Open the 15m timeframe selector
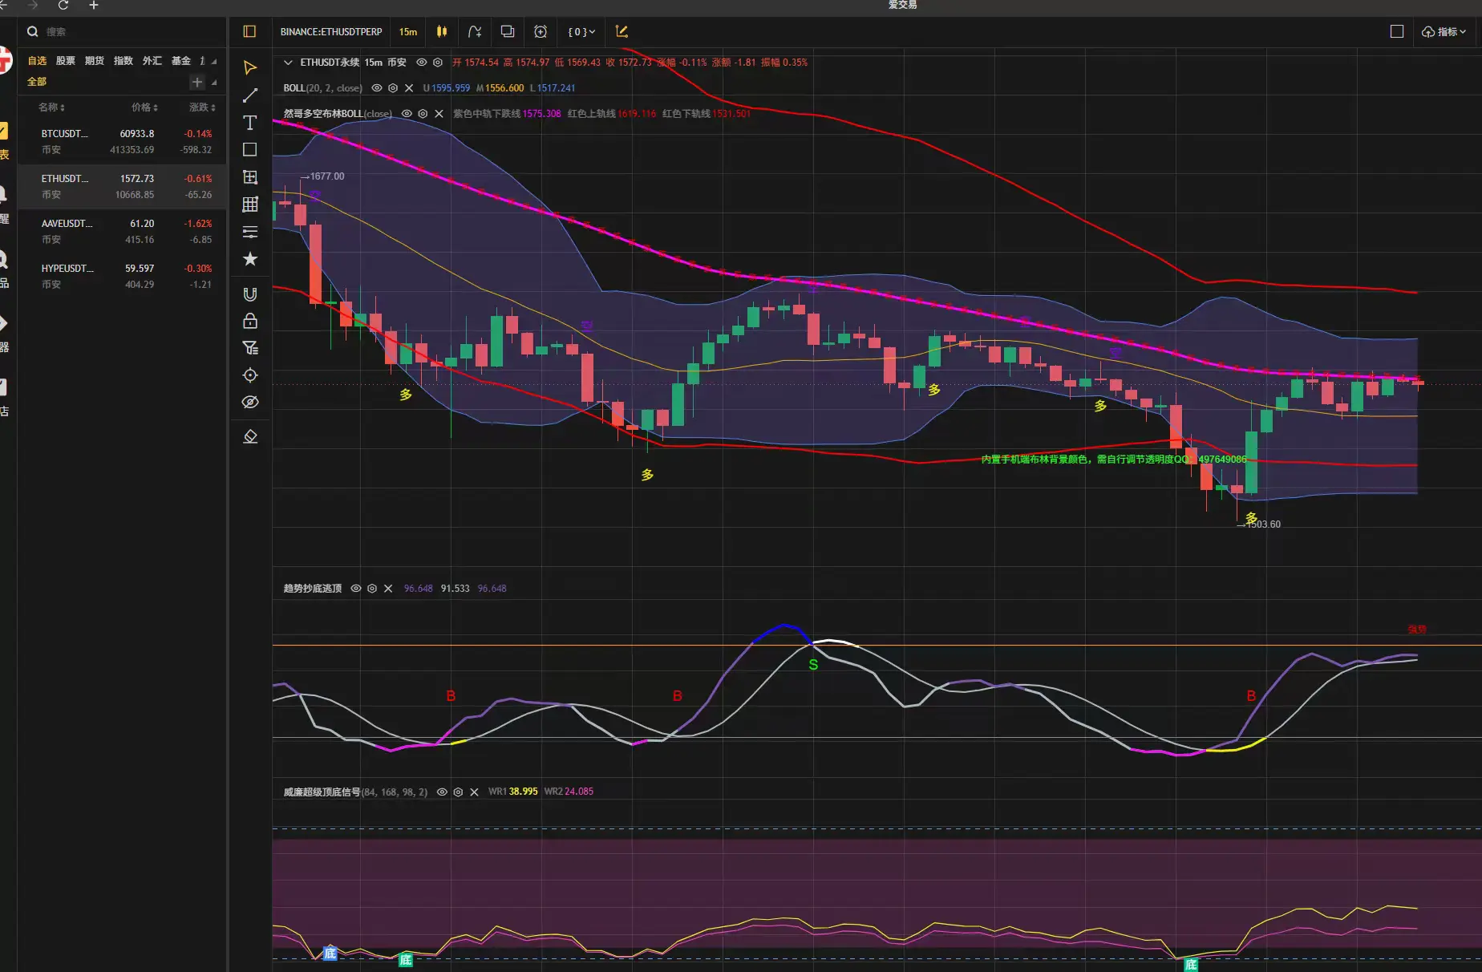Screen dimensions: 1482x972 coord(408,32)
